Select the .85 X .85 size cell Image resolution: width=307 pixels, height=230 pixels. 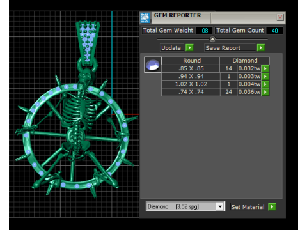(x=191, y=68)
